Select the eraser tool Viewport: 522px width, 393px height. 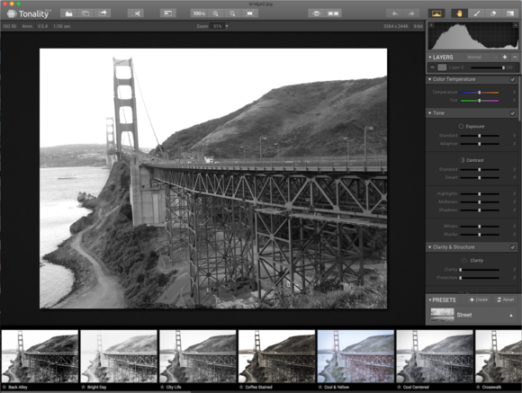tap(493, 13)
